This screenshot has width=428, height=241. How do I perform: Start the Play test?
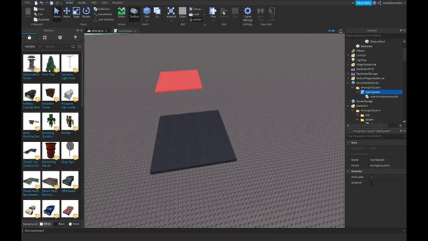[213, 13]
